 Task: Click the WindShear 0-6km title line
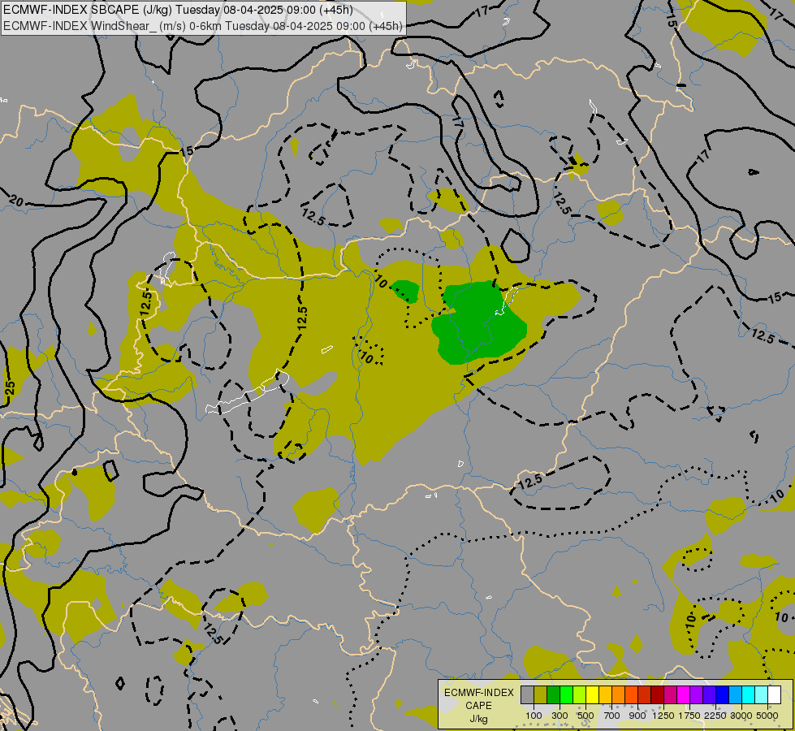pyautogui.click(x=203, y=26)
